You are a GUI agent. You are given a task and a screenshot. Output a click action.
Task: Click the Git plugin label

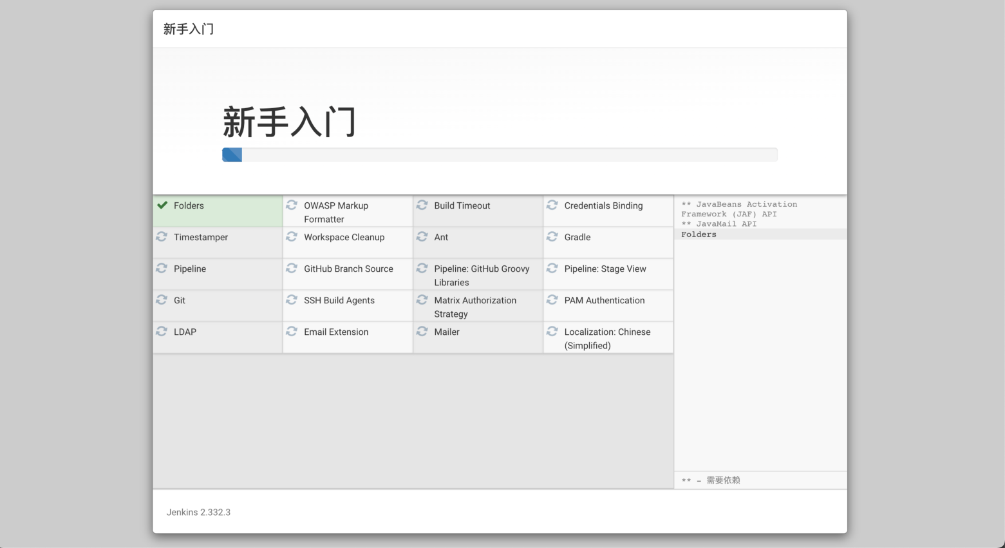click(180, 300)
